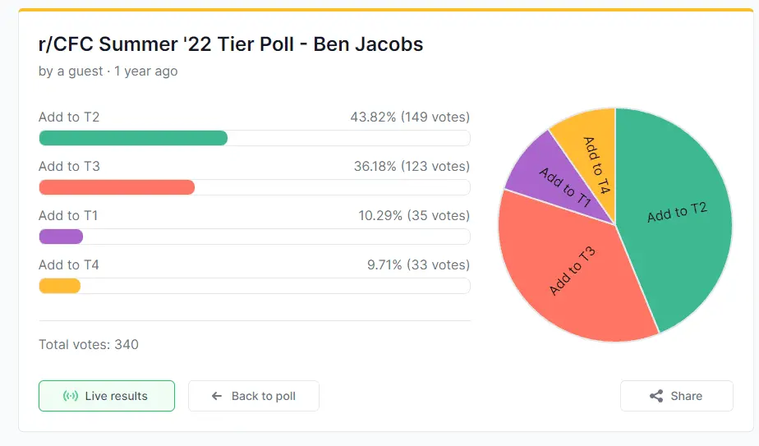The height and width of the screenshot is (446, 759).
Task: Click the 36.18% (123 votes) label
Action: point(412,167)
